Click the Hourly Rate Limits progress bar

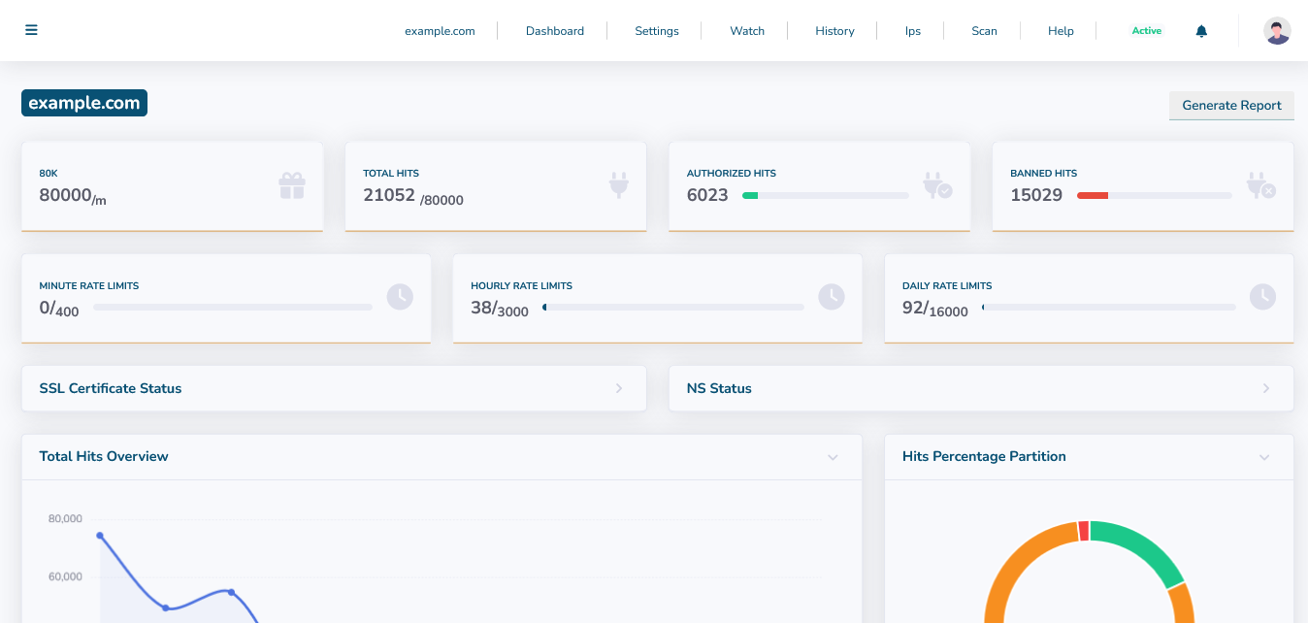click(x=673, y=307)
